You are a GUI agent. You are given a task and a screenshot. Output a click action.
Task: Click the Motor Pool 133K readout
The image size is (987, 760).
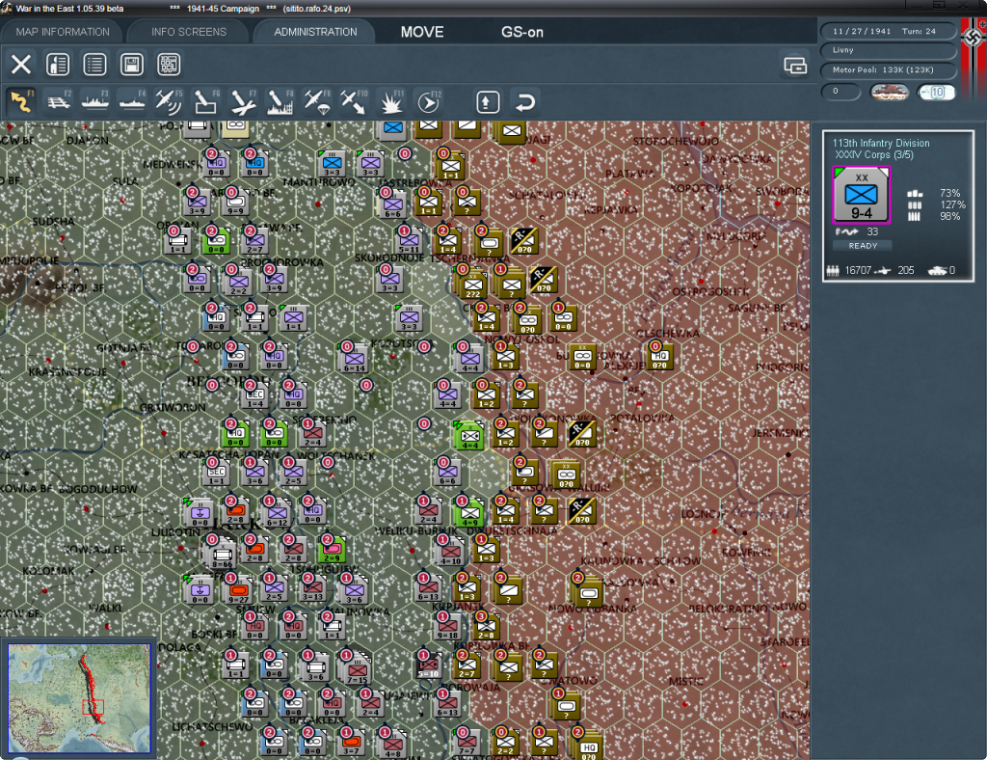click(888, 69)
